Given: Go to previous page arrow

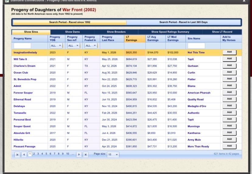Looking at the screenshot, I should click(24, 154).
